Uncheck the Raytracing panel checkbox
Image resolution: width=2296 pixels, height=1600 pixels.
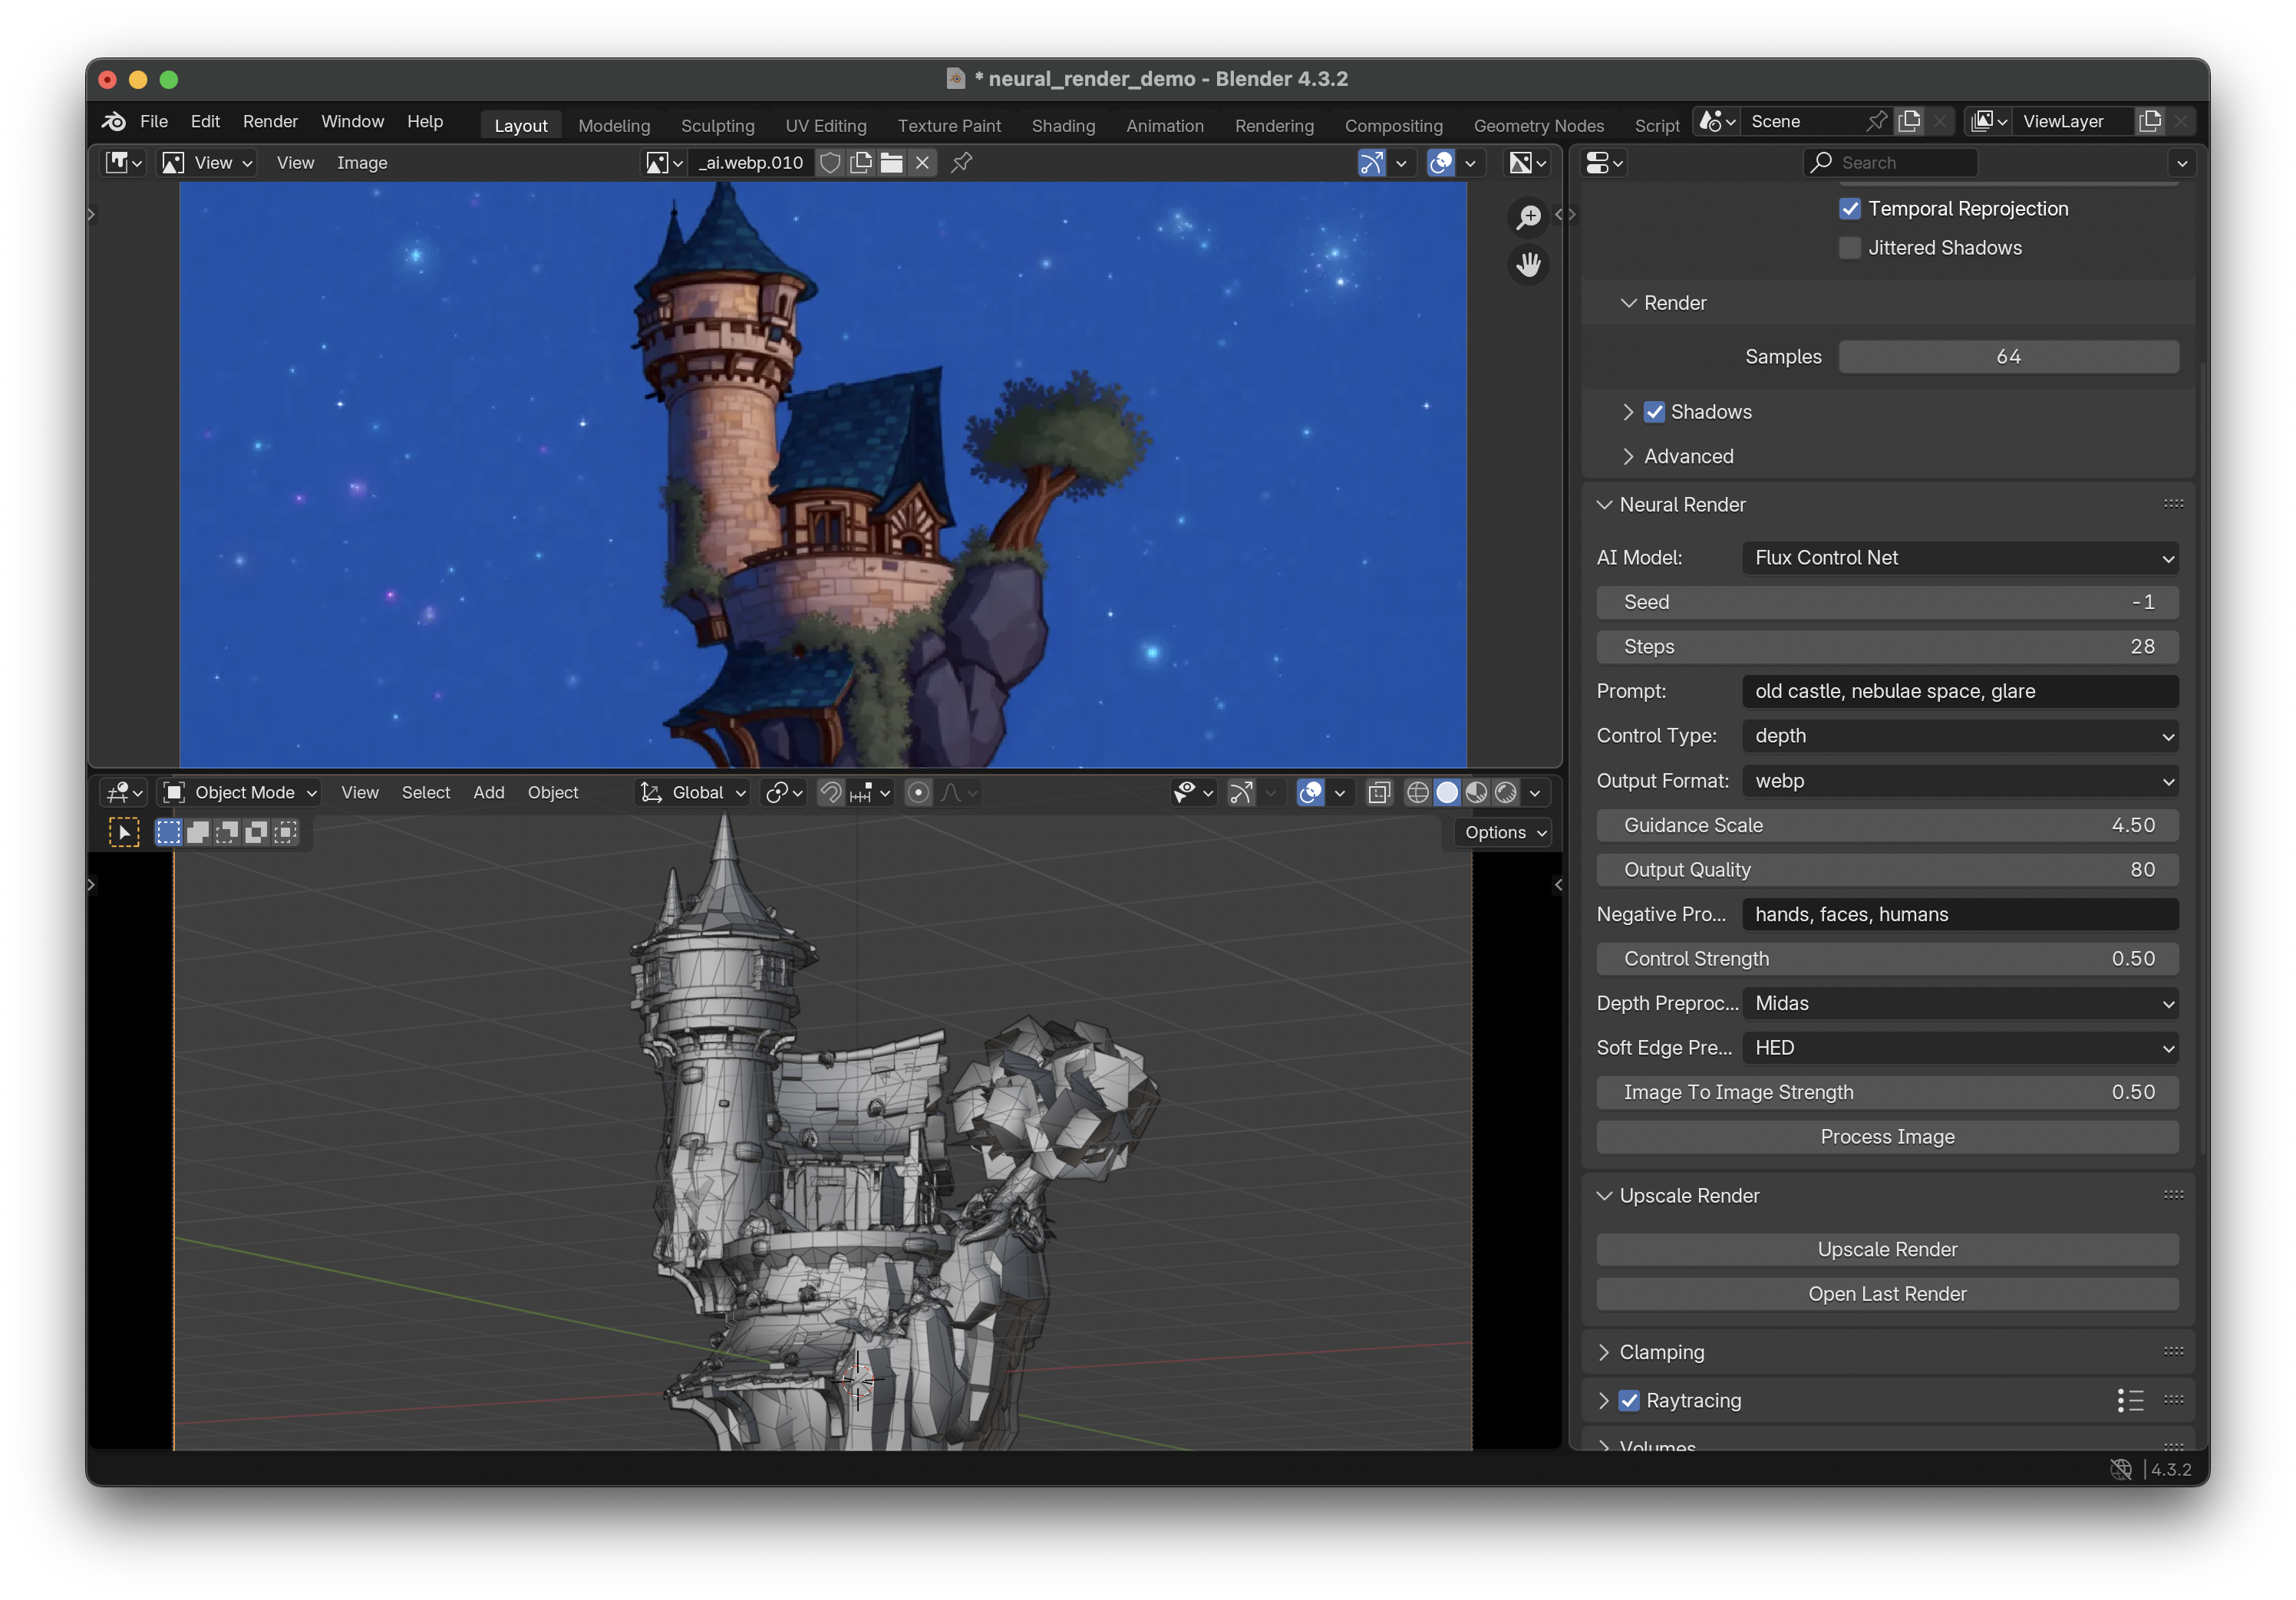[x=1629, y=1400]
